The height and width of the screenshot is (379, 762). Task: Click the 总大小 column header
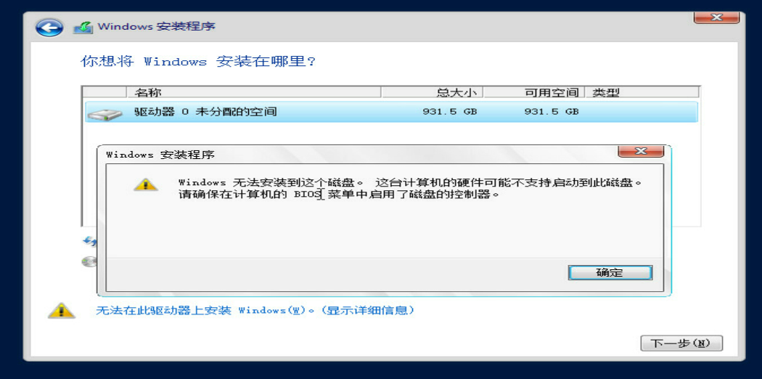tap(432, 92)
